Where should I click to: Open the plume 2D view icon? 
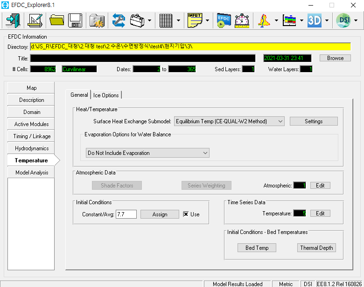264,20
